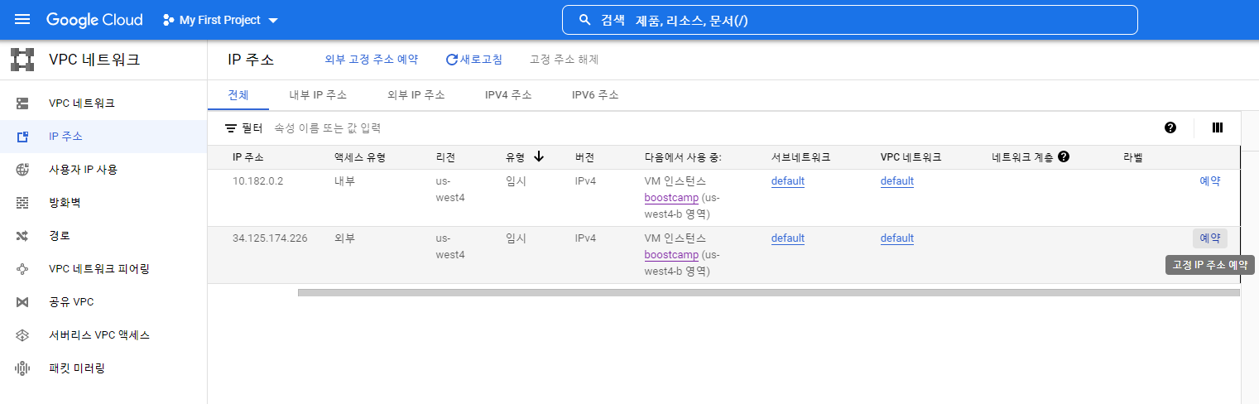Open boostcamp link in 34.125.174.226 row
This screenshot has height=404, width=1259.
click(671, 255)
